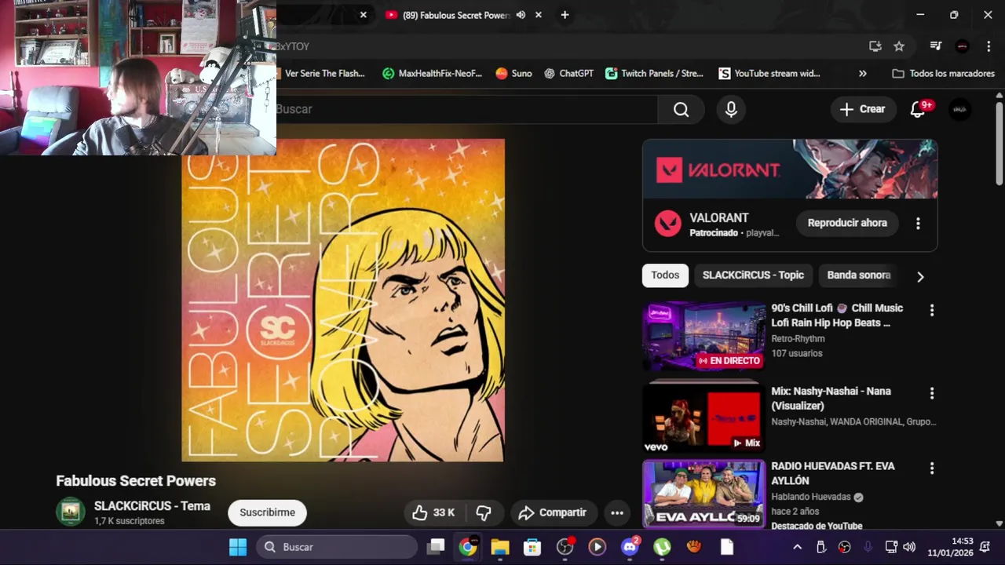Viewport: 1005px width, 565px height.
Task: Open Discord from taskbar
Action: pos(630,547)
